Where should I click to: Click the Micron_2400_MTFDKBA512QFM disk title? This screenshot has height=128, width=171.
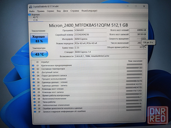pyautogui.click(x=89, y=25)
